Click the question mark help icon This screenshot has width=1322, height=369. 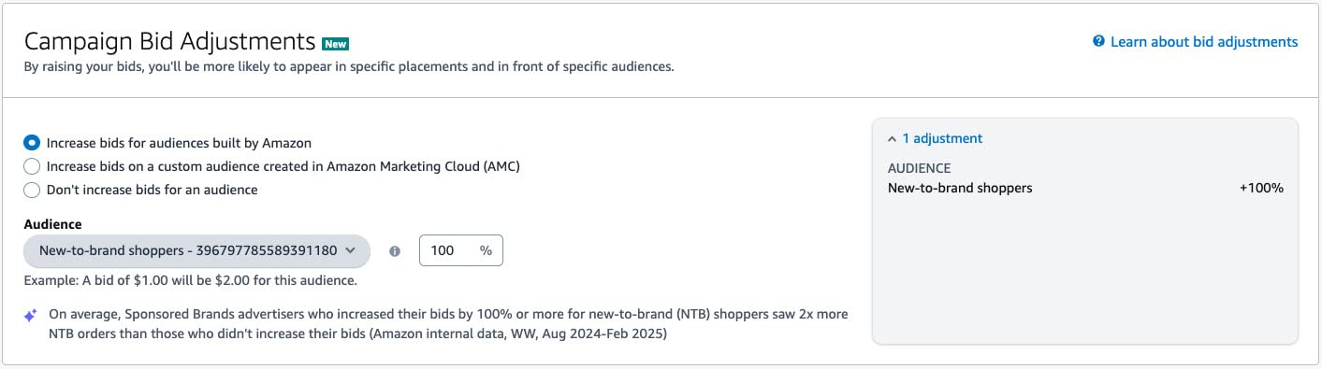[x=1099, y=42]
